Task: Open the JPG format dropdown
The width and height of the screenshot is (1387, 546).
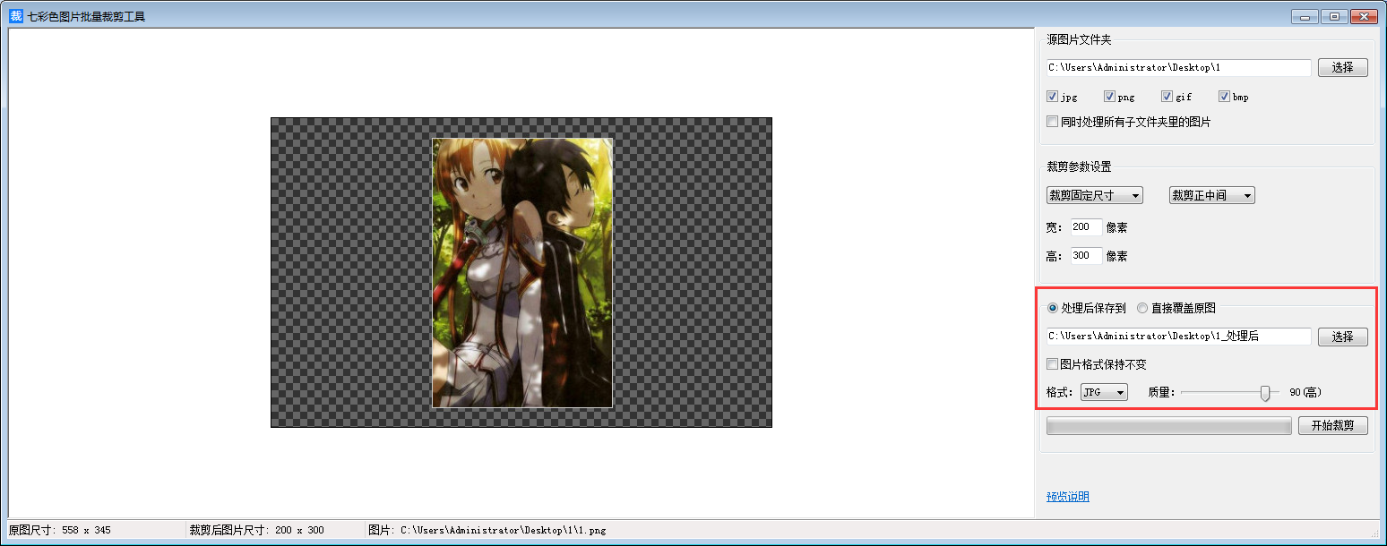Action: click(1104, 392)
